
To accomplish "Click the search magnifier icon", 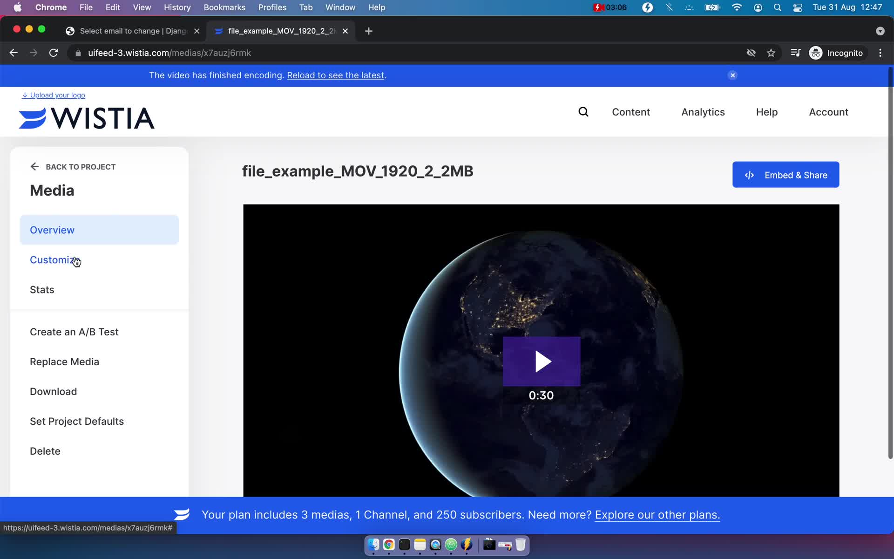I will [x=584, y=112].
